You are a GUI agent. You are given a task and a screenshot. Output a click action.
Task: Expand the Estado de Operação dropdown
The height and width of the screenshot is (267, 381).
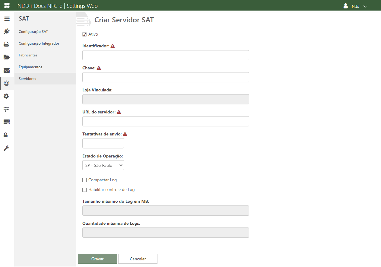pyautogui.click(x=103, y=165)
